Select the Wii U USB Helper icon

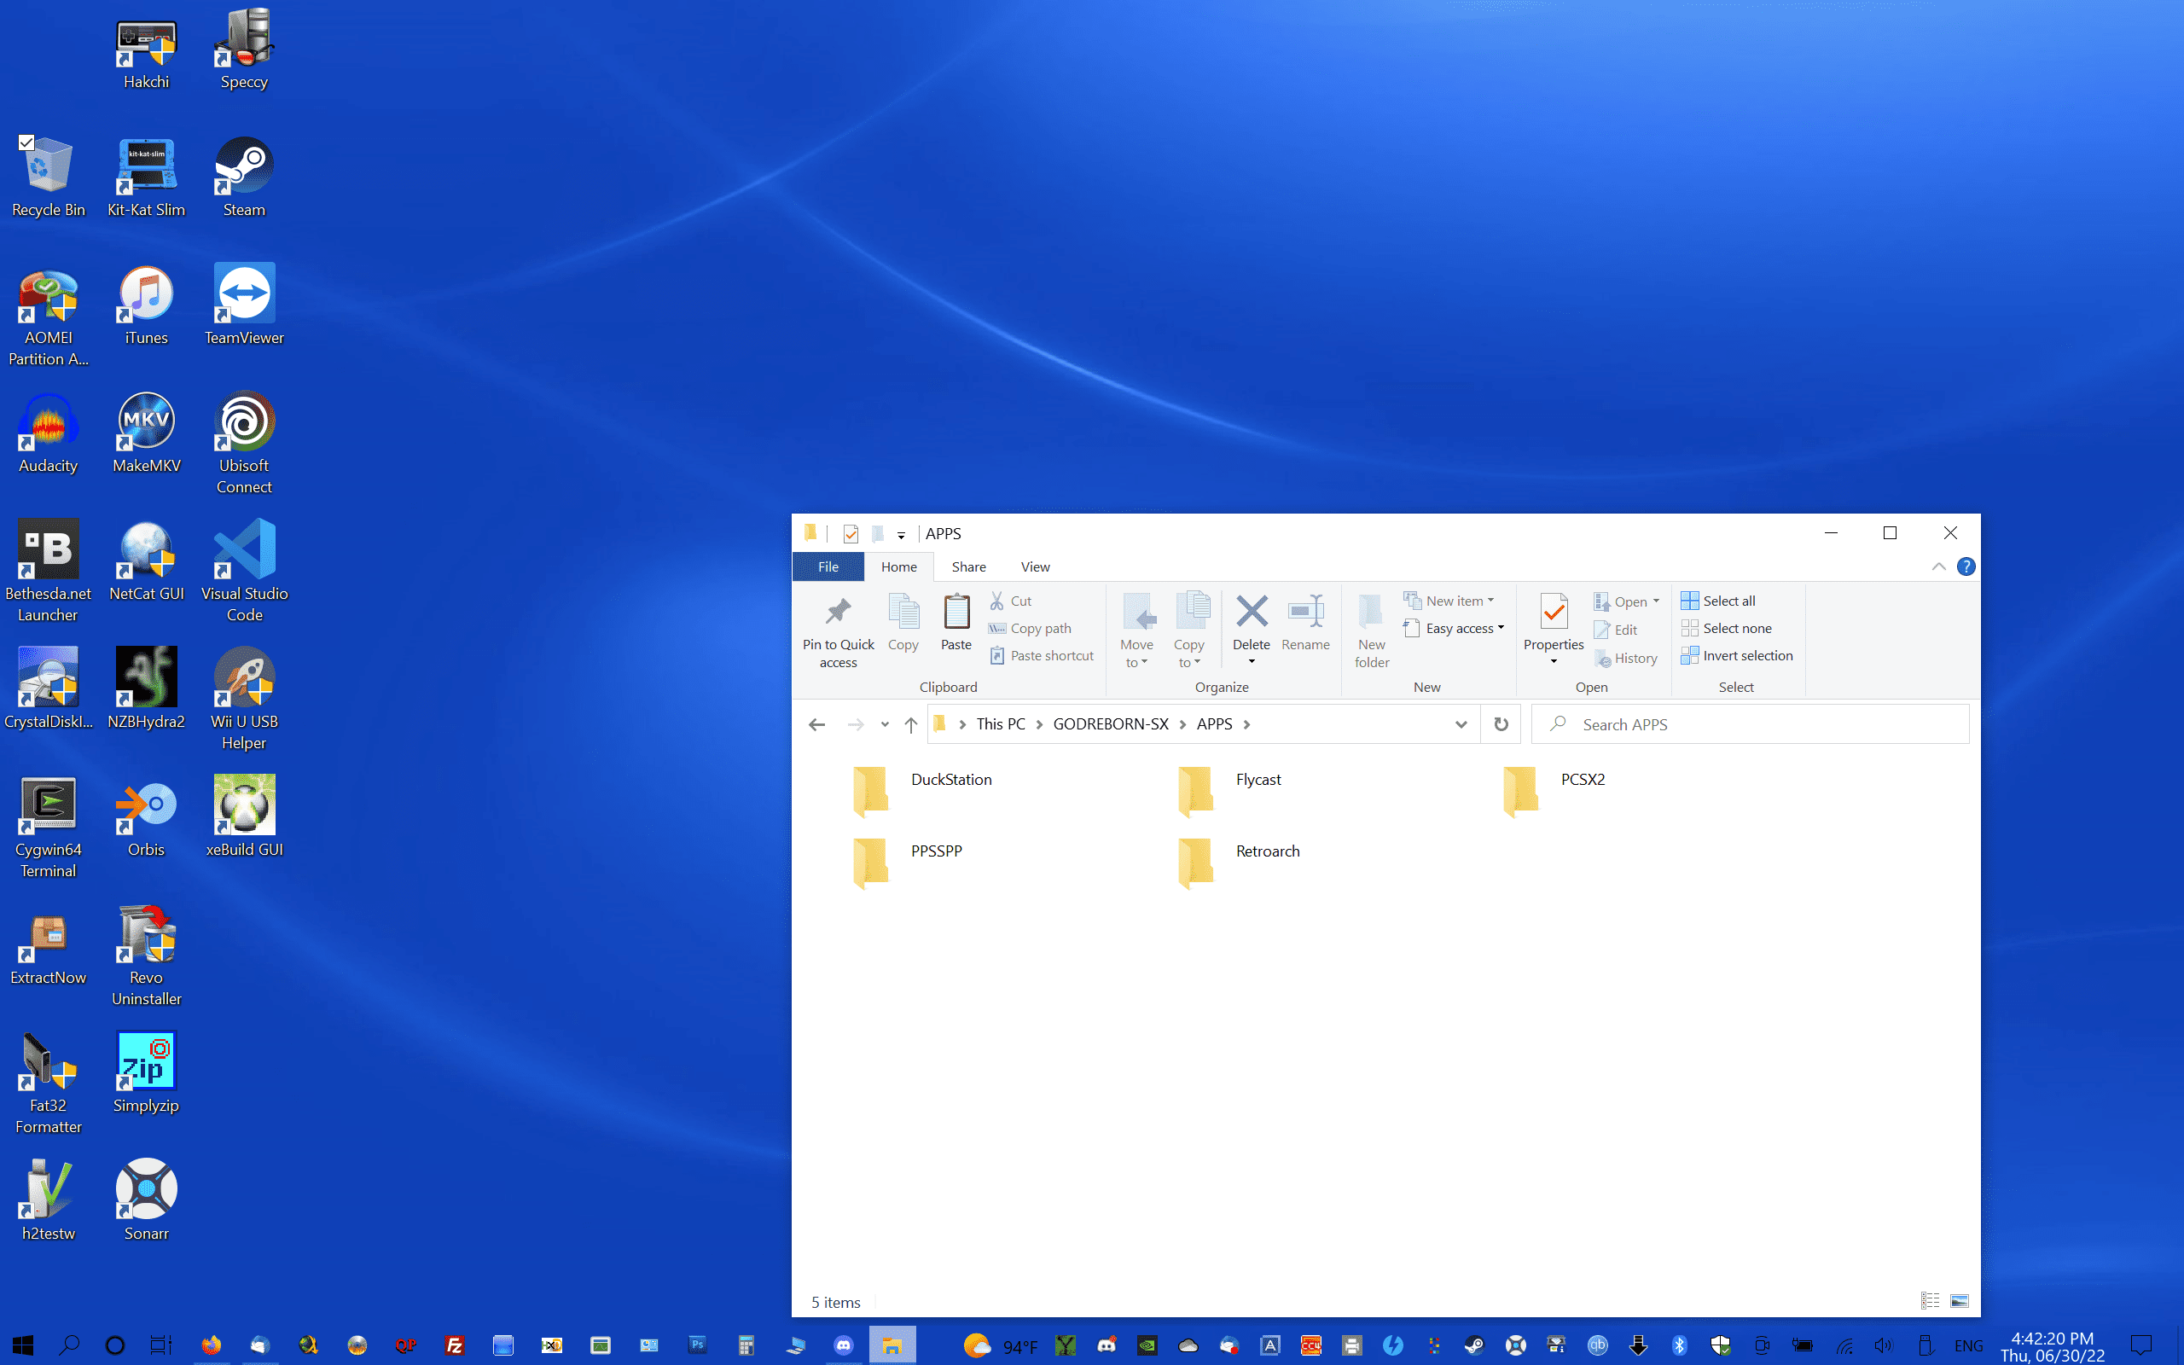click(x=244, y=700)
